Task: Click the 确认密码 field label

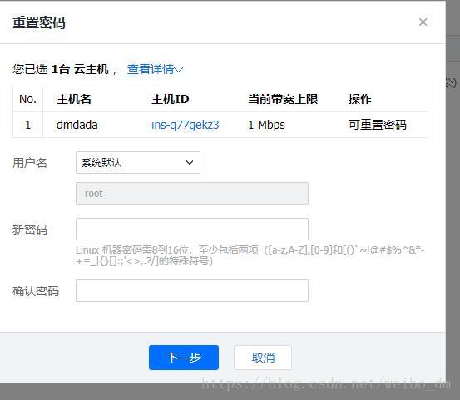Action: 36,291
